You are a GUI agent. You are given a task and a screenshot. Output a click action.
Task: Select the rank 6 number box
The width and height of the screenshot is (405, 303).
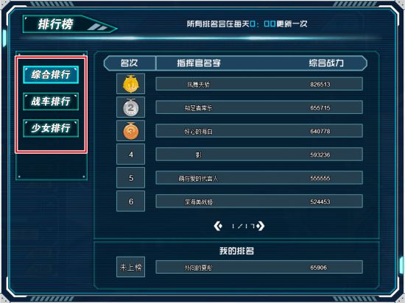(x=130, y=201)
